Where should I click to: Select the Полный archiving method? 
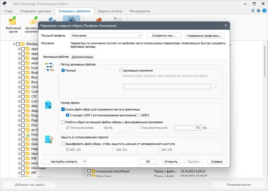pos(63,70)
